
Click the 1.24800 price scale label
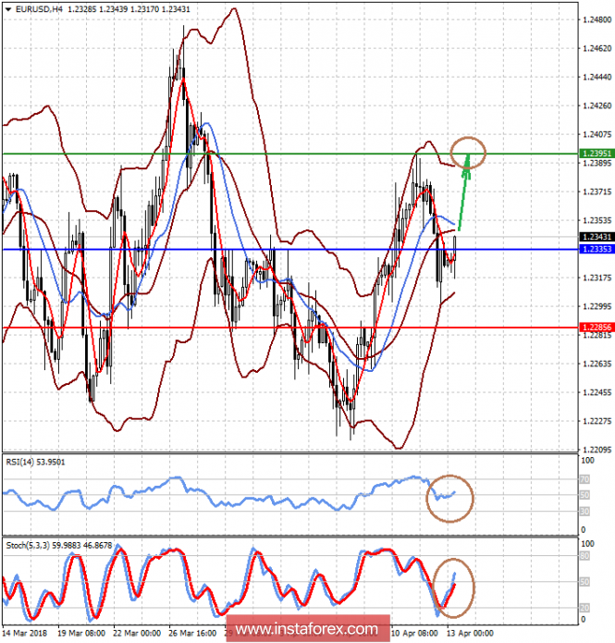pyautogui.click(x=597, y=19)
